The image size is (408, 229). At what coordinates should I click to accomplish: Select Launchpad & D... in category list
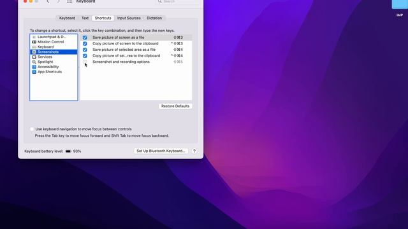tap(54, 37)
